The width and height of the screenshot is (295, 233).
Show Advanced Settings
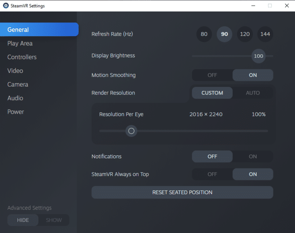point(54,220)
